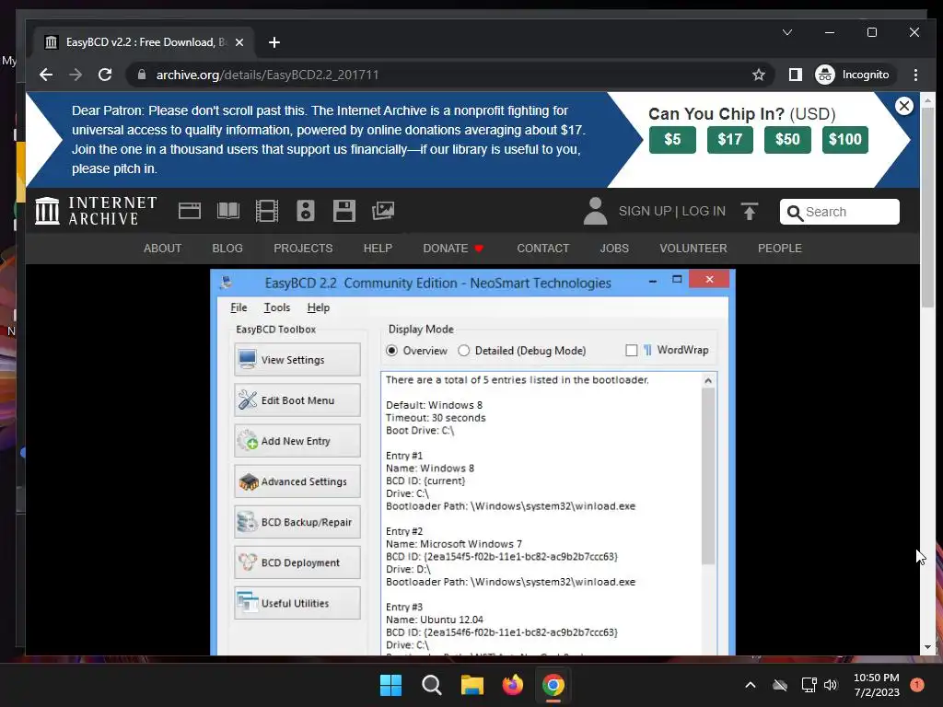
Task: Click the upload arrow icon
Action: click(750, 212)
